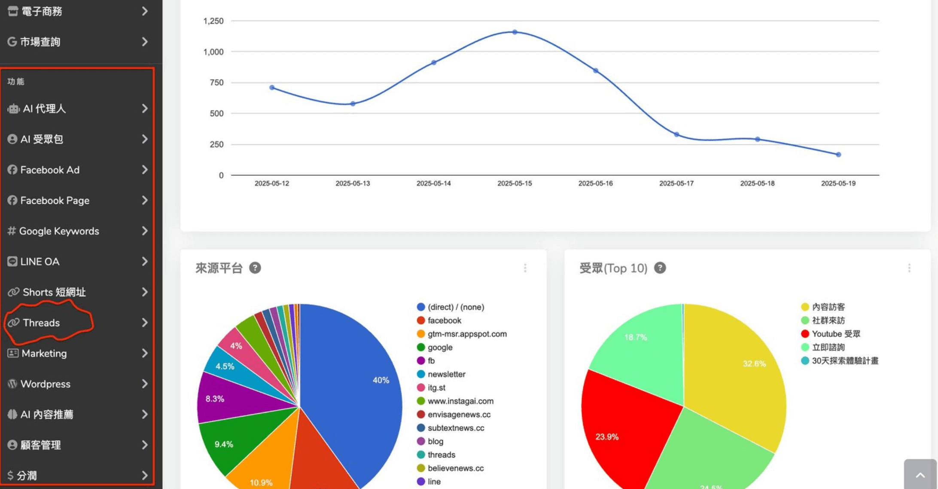Toggle the Youtube 受眾 legend item
The width and height of the screenshot is (938, 489).
pyautogui.click(x=835, y=334)
